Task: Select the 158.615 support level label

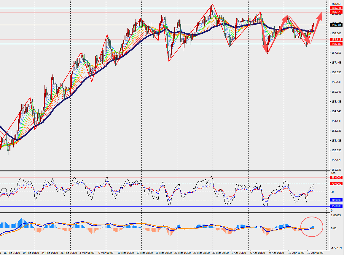Action: click(336, 40)
